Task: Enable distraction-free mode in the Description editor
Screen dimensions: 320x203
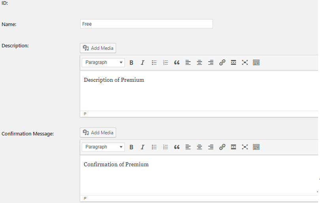Action: (245, 62)
